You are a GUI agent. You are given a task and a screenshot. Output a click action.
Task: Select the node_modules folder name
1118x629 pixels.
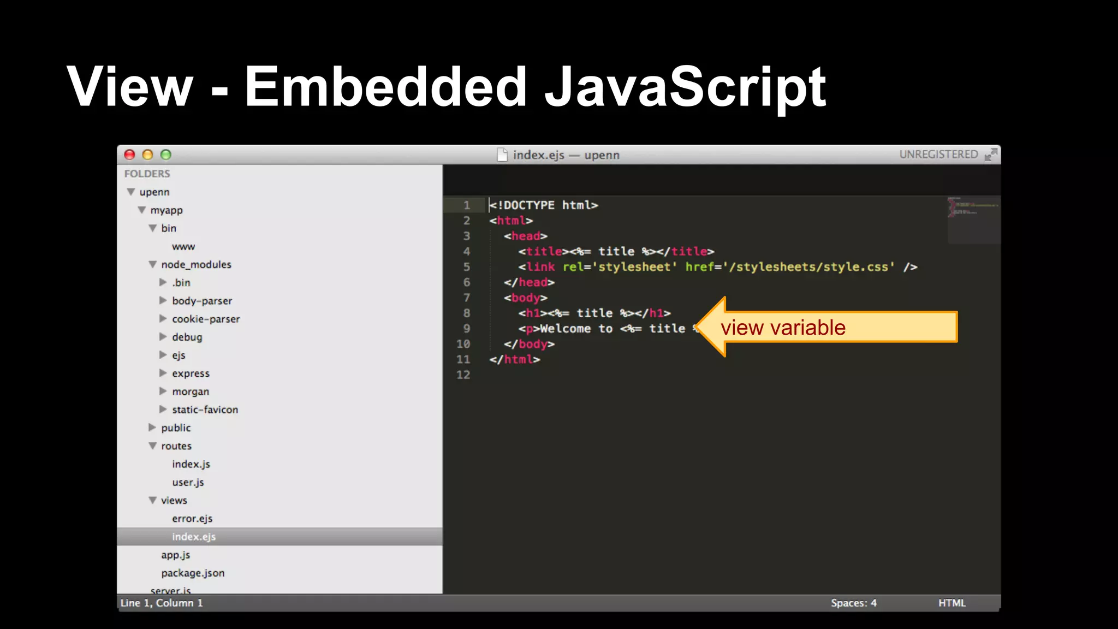click(x=196, y=264)
